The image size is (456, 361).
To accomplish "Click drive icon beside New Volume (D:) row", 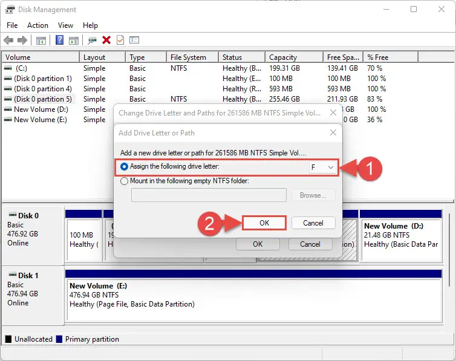I will 8,109.
